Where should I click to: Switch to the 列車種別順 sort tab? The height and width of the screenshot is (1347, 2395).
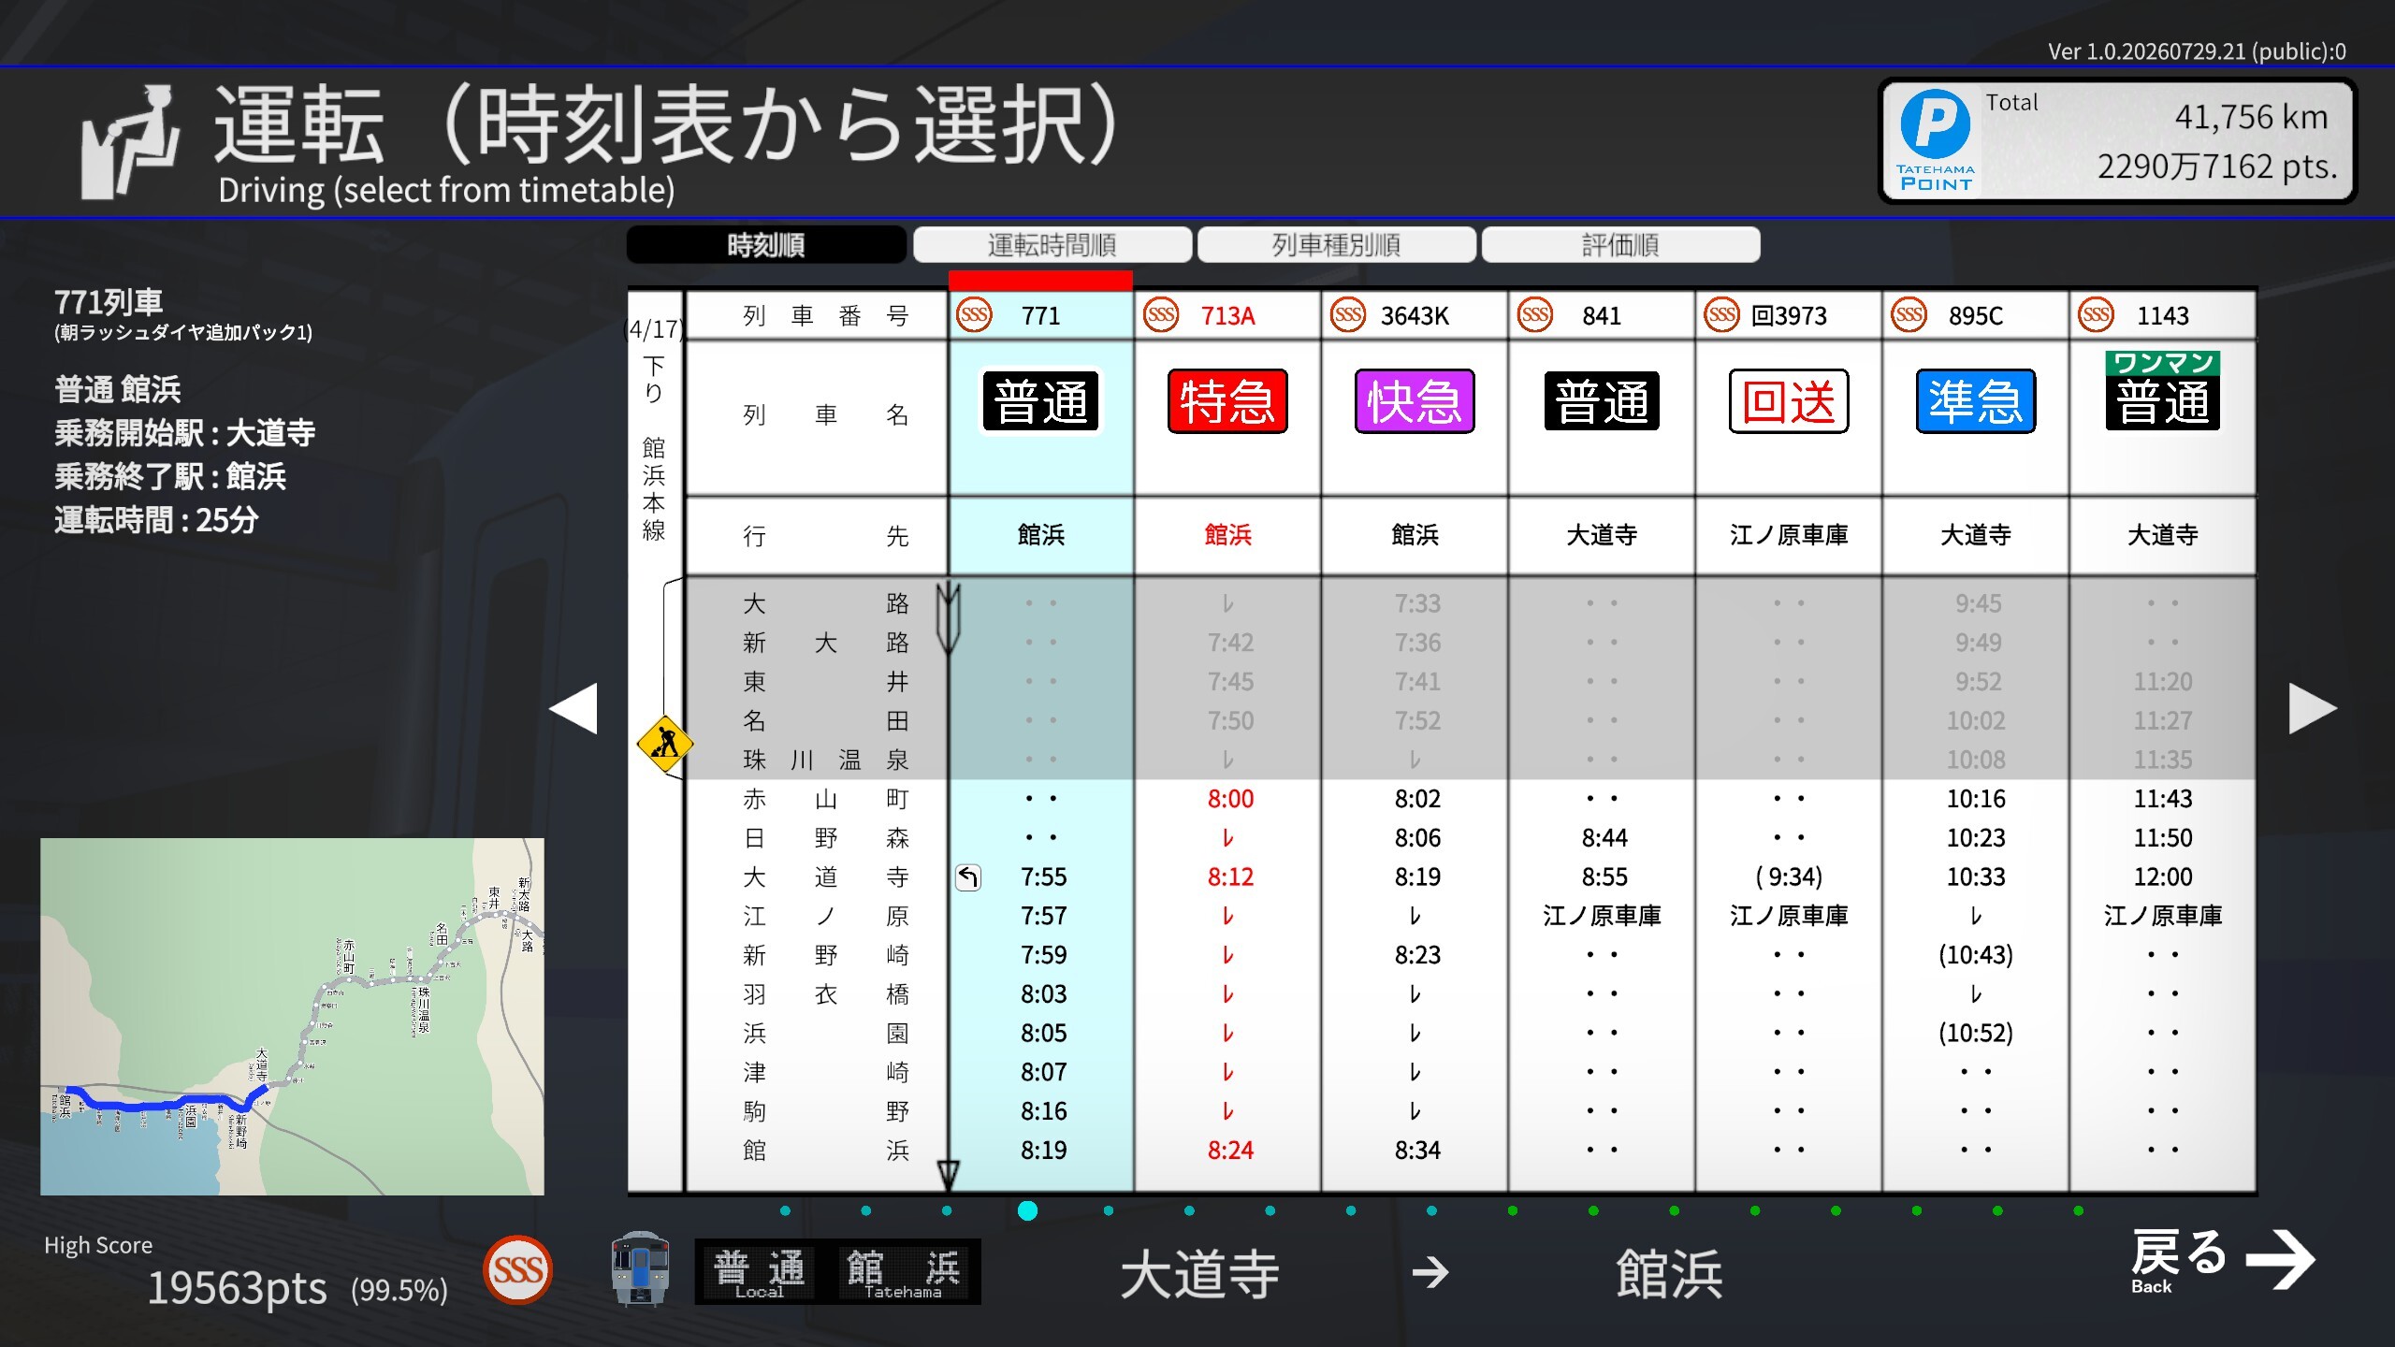[x=1337, y=245]
